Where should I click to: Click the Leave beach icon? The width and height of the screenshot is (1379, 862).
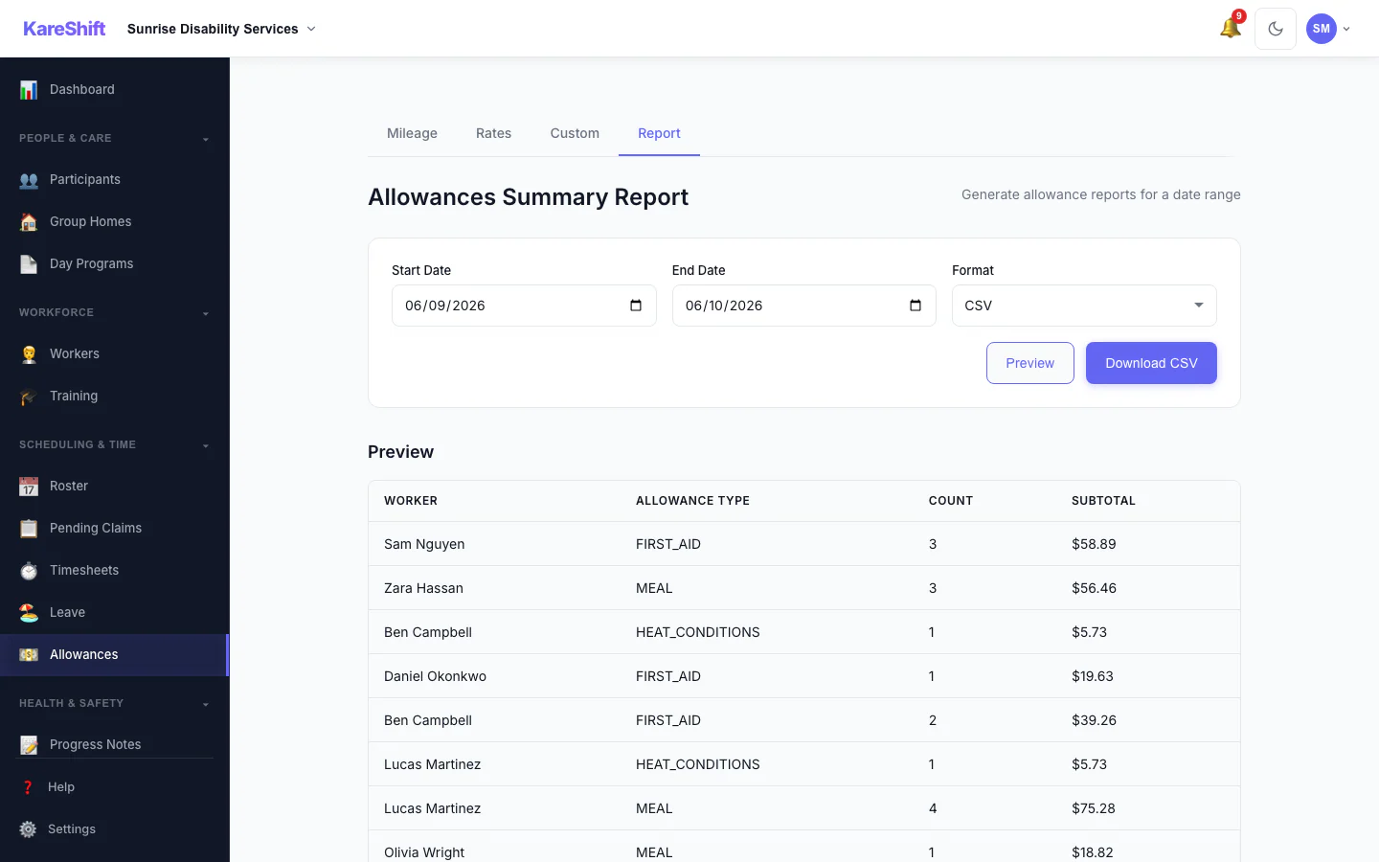click(x=29, y=612)
